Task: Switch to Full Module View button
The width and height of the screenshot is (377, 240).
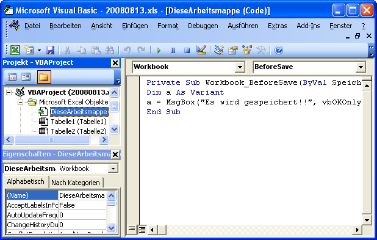Action: [x=142, y=230]
